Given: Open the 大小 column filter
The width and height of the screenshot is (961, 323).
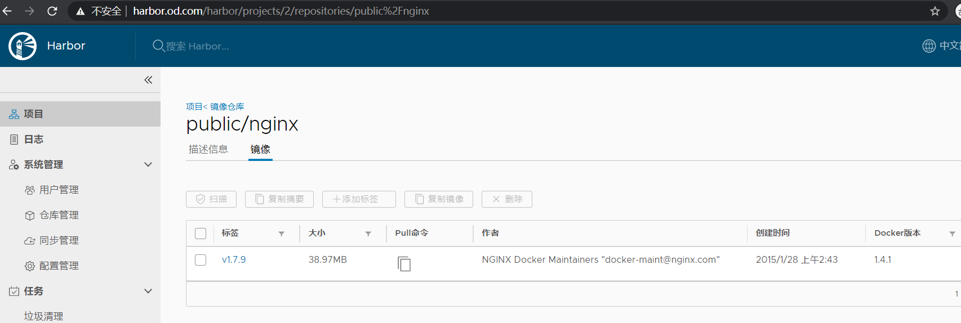Looking at the screenshot, I should click(x=368, y=234).
